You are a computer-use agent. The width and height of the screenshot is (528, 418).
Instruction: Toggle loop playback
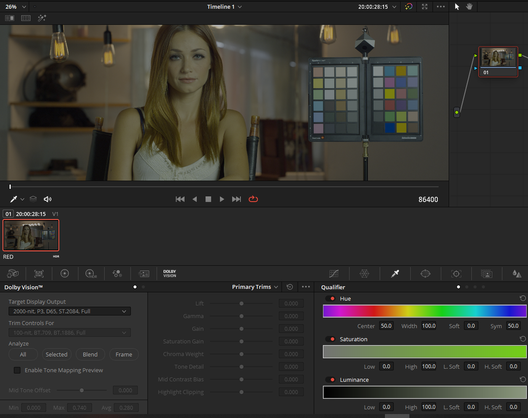click(x=253, y=199)
